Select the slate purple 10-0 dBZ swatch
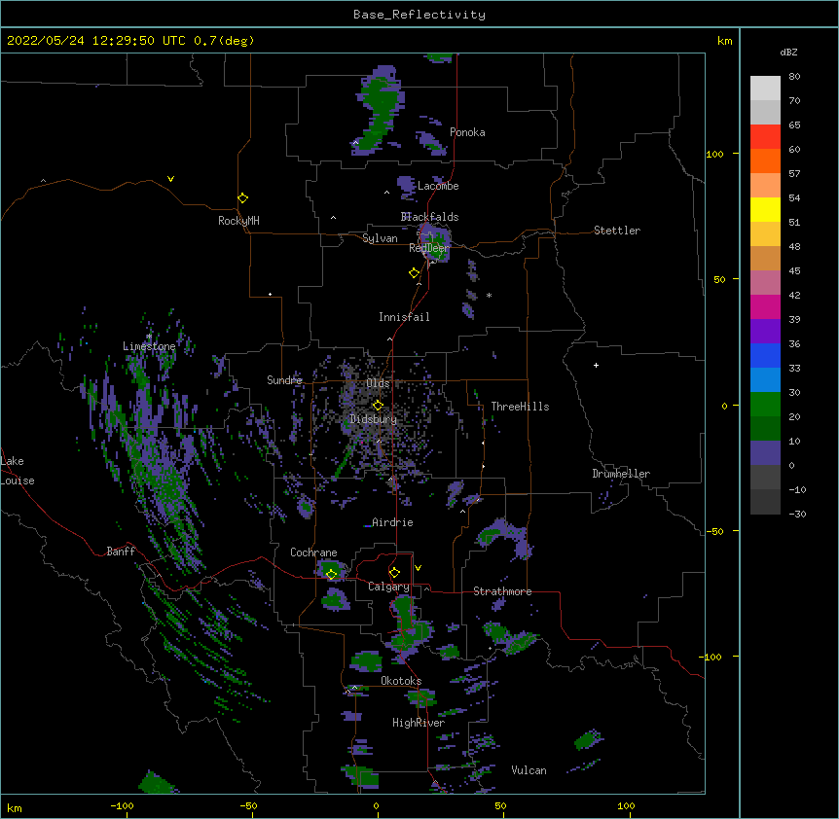 point(765,453)
